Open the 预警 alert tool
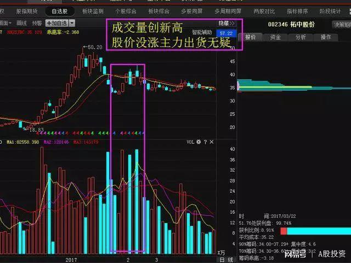The height and width of the screenshot is (263, 351). click(37, 23)
